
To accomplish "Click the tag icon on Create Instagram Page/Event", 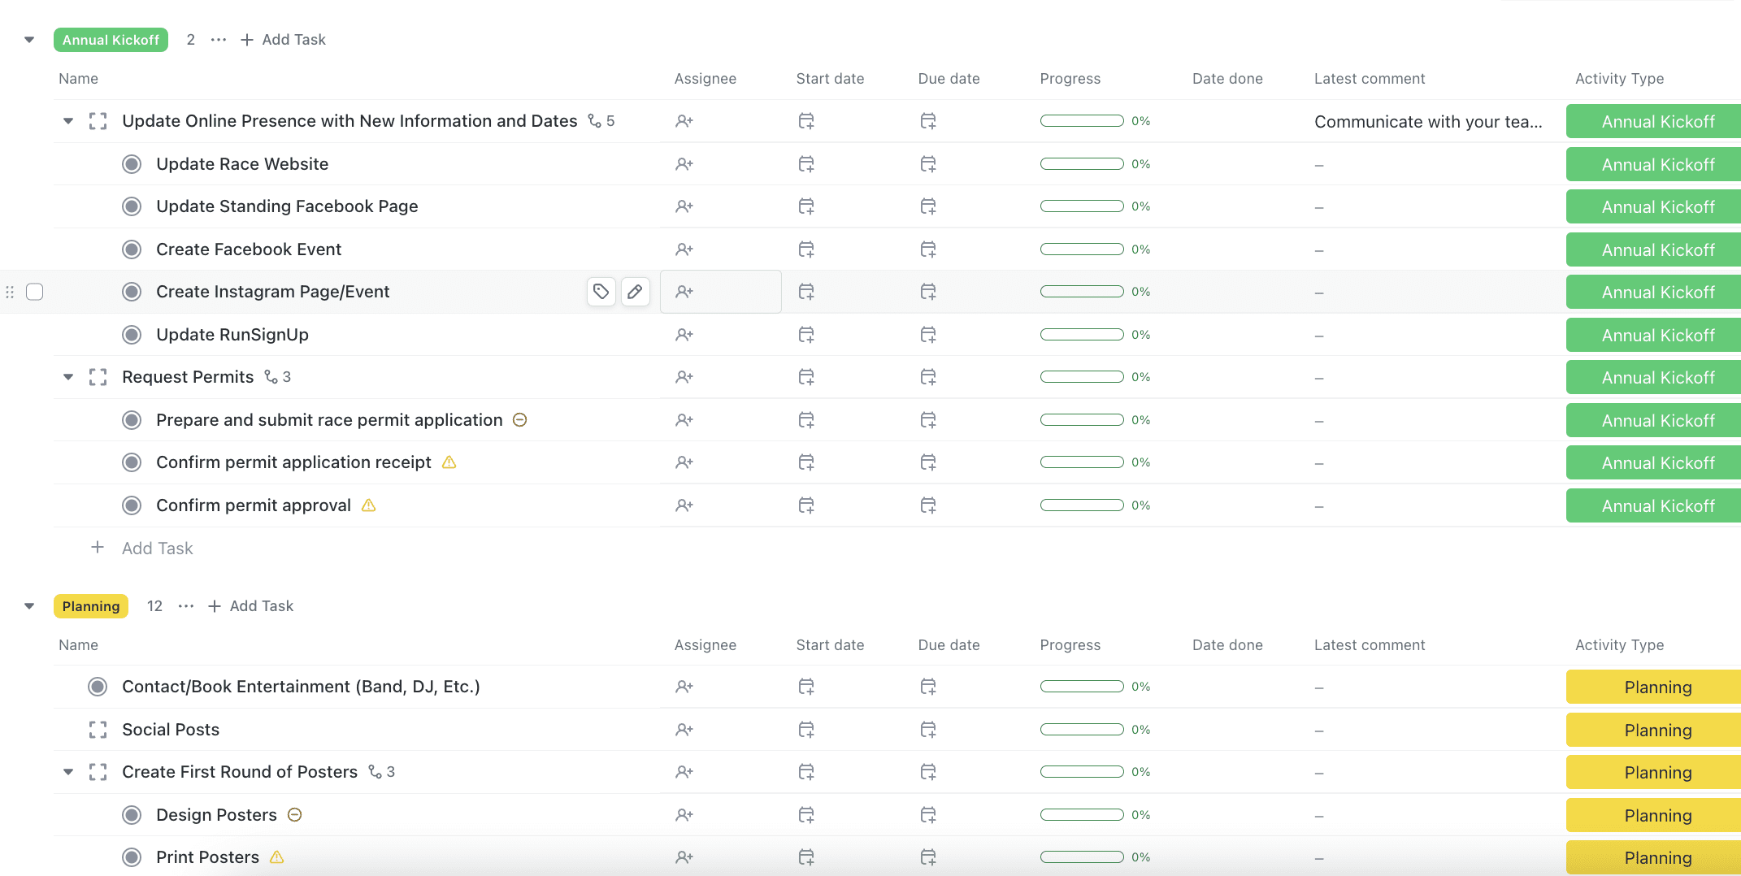I will pyautogui.click(x=601, y=291).
